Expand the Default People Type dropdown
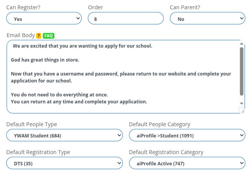 coord(65,135)
